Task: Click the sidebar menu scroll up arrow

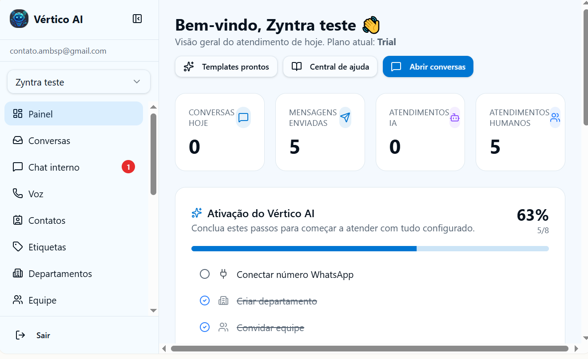Action: [153, 107]
